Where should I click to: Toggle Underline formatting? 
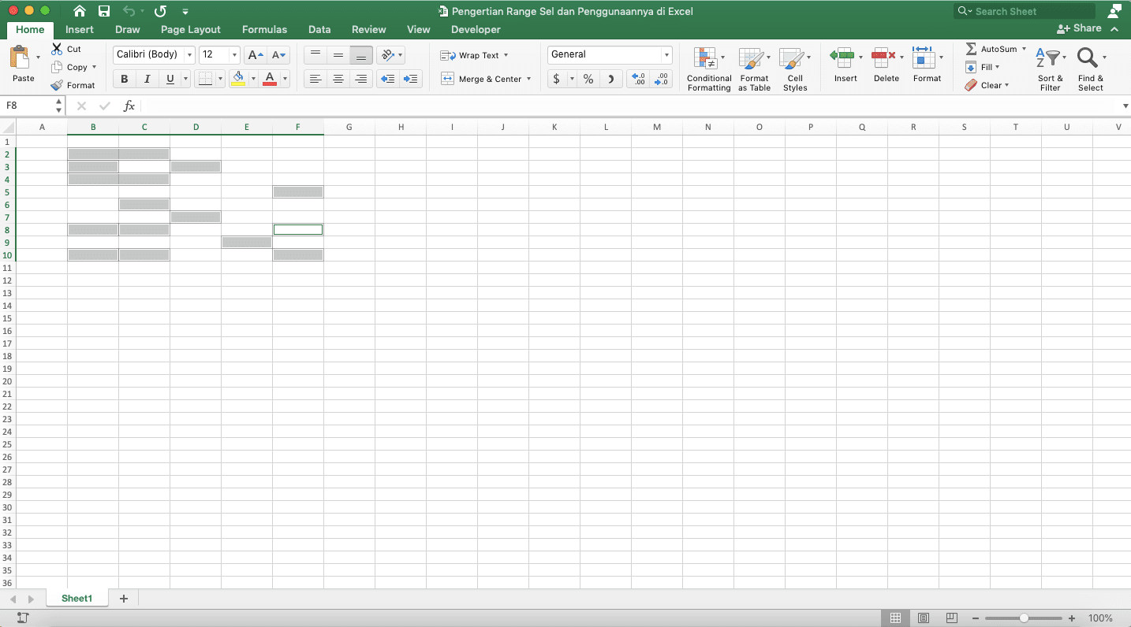point(170,79)
